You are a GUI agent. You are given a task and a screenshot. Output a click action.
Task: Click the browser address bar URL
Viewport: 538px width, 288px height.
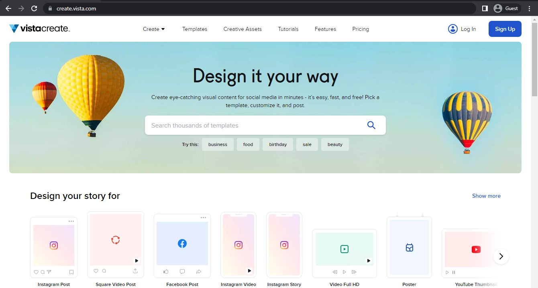(76, 8)
